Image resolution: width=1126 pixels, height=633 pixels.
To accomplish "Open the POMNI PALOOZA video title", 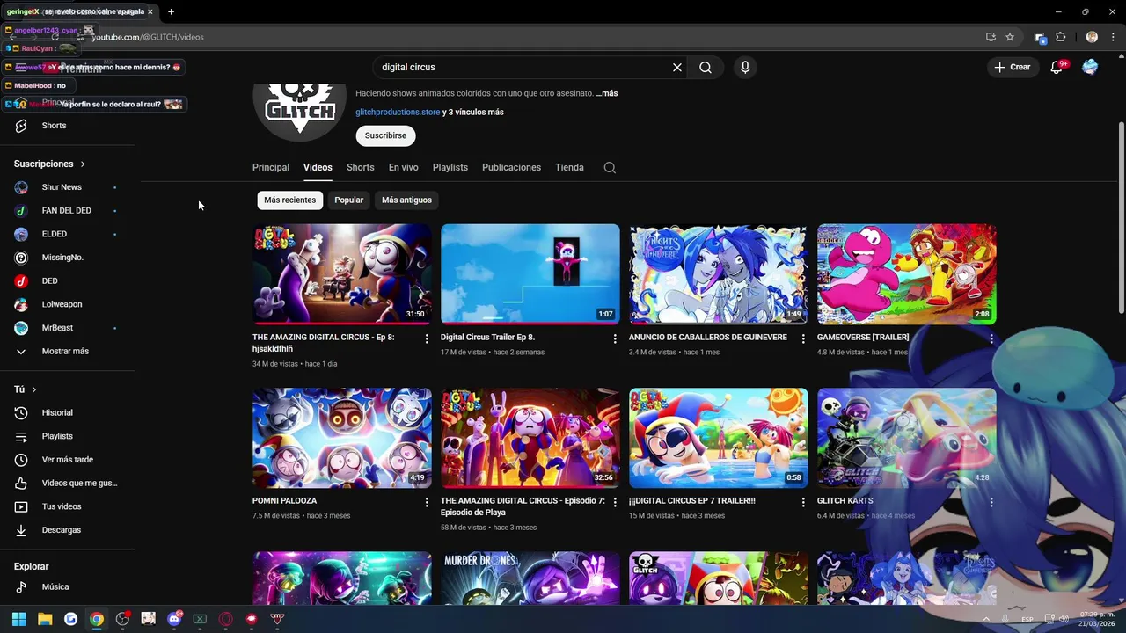I will pos(284,501).
